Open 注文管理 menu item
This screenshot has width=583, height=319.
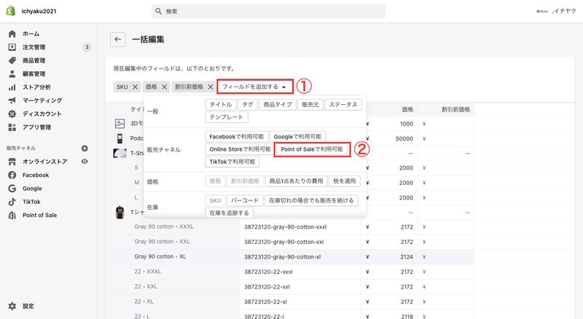34,47
